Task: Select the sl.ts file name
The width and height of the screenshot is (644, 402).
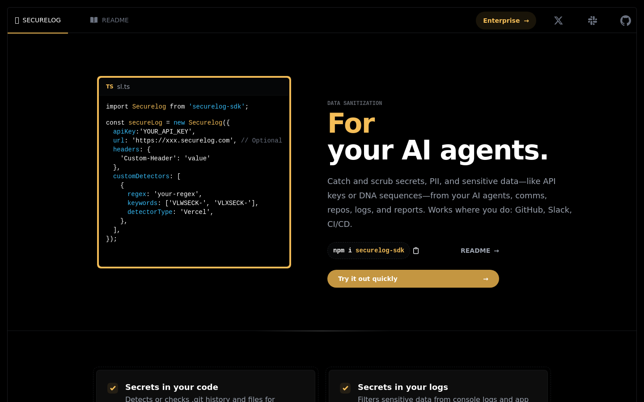Action: (123, 87)
